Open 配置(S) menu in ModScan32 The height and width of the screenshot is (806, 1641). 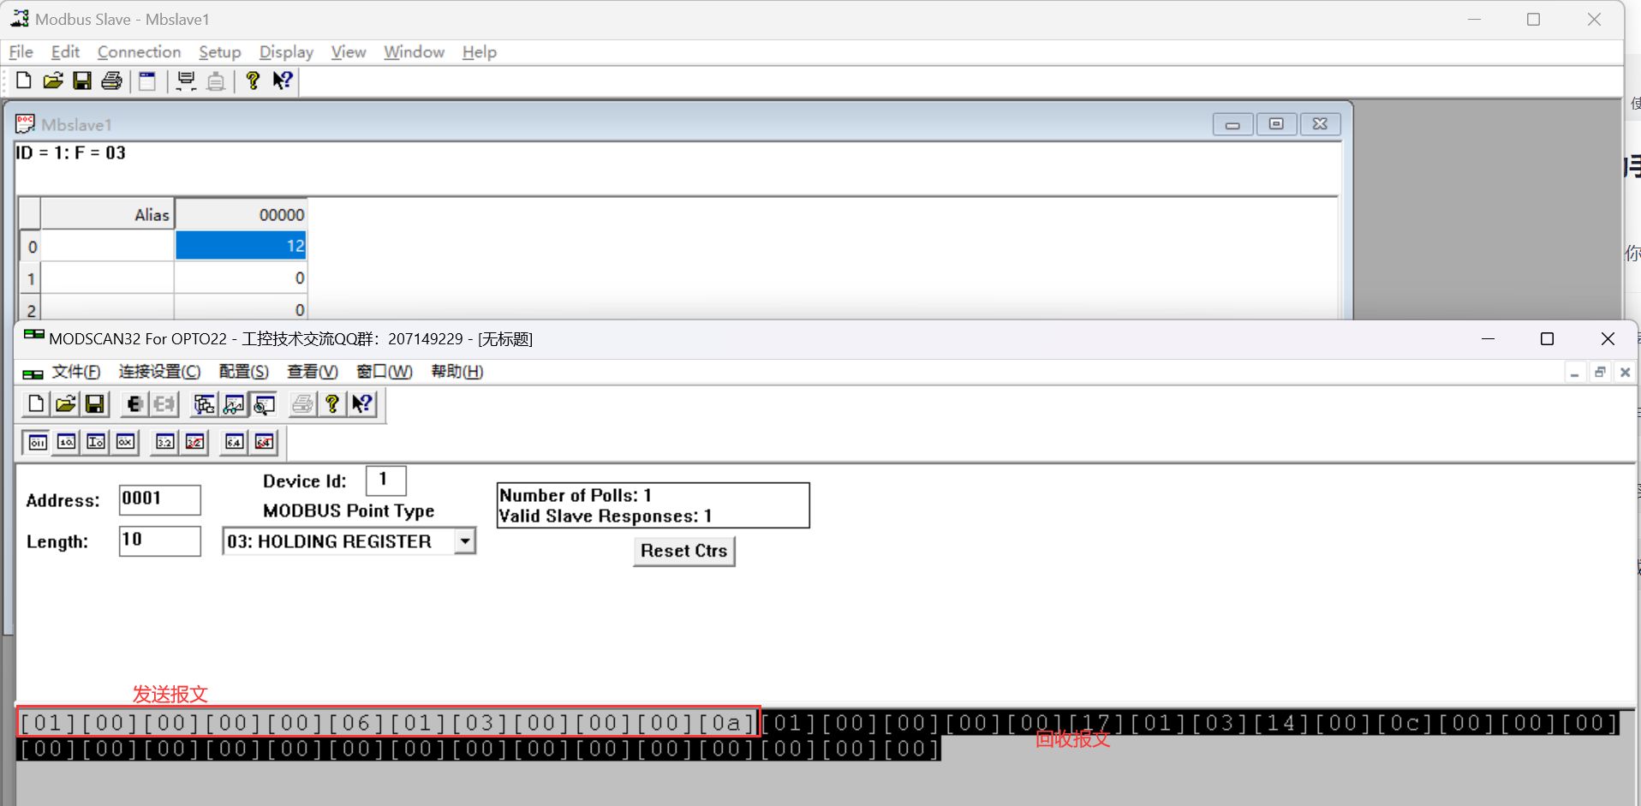click(x=243, y=372)
